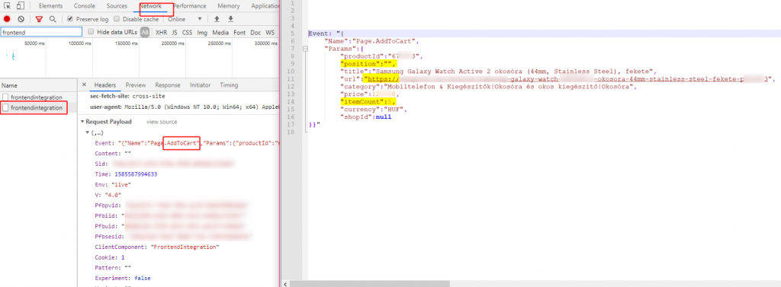
Task: Click the Env "live" payload row
Action: pos(113,184)
